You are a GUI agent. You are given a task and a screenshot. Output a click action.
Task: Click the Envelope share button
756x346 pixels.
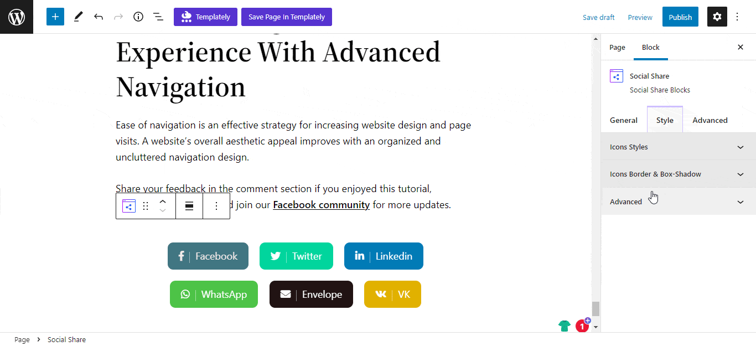311,294
